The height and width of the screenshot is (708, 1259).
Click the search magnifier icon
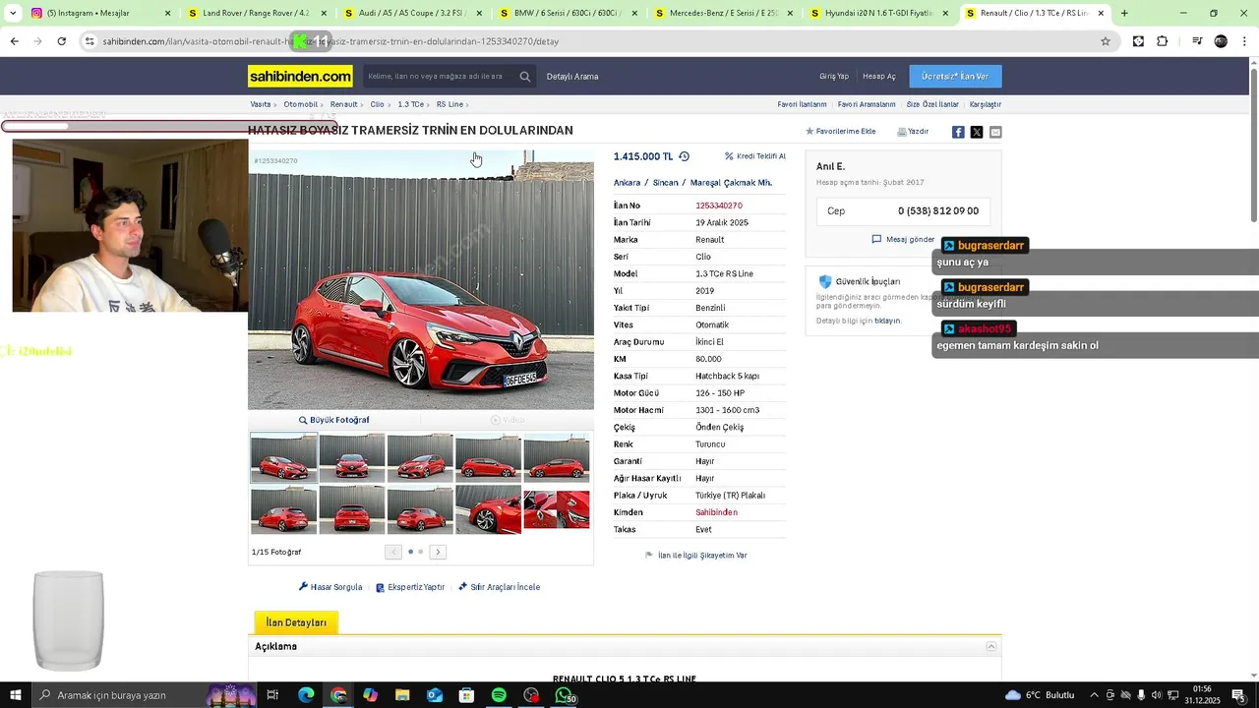[x=525, y=77]
